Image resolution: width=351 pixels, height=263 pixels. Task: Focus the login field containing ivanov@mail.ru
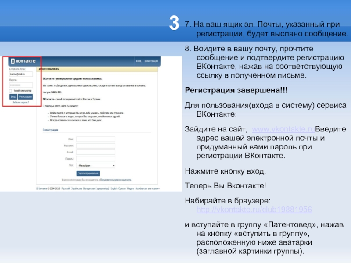[x=21, y=74]
